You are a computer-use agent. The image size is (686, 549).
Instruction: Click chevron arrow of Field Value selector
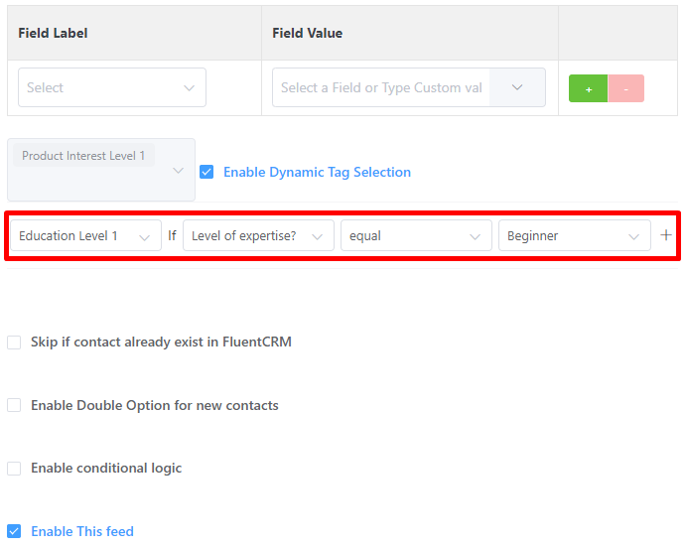[x=517, y=87]
